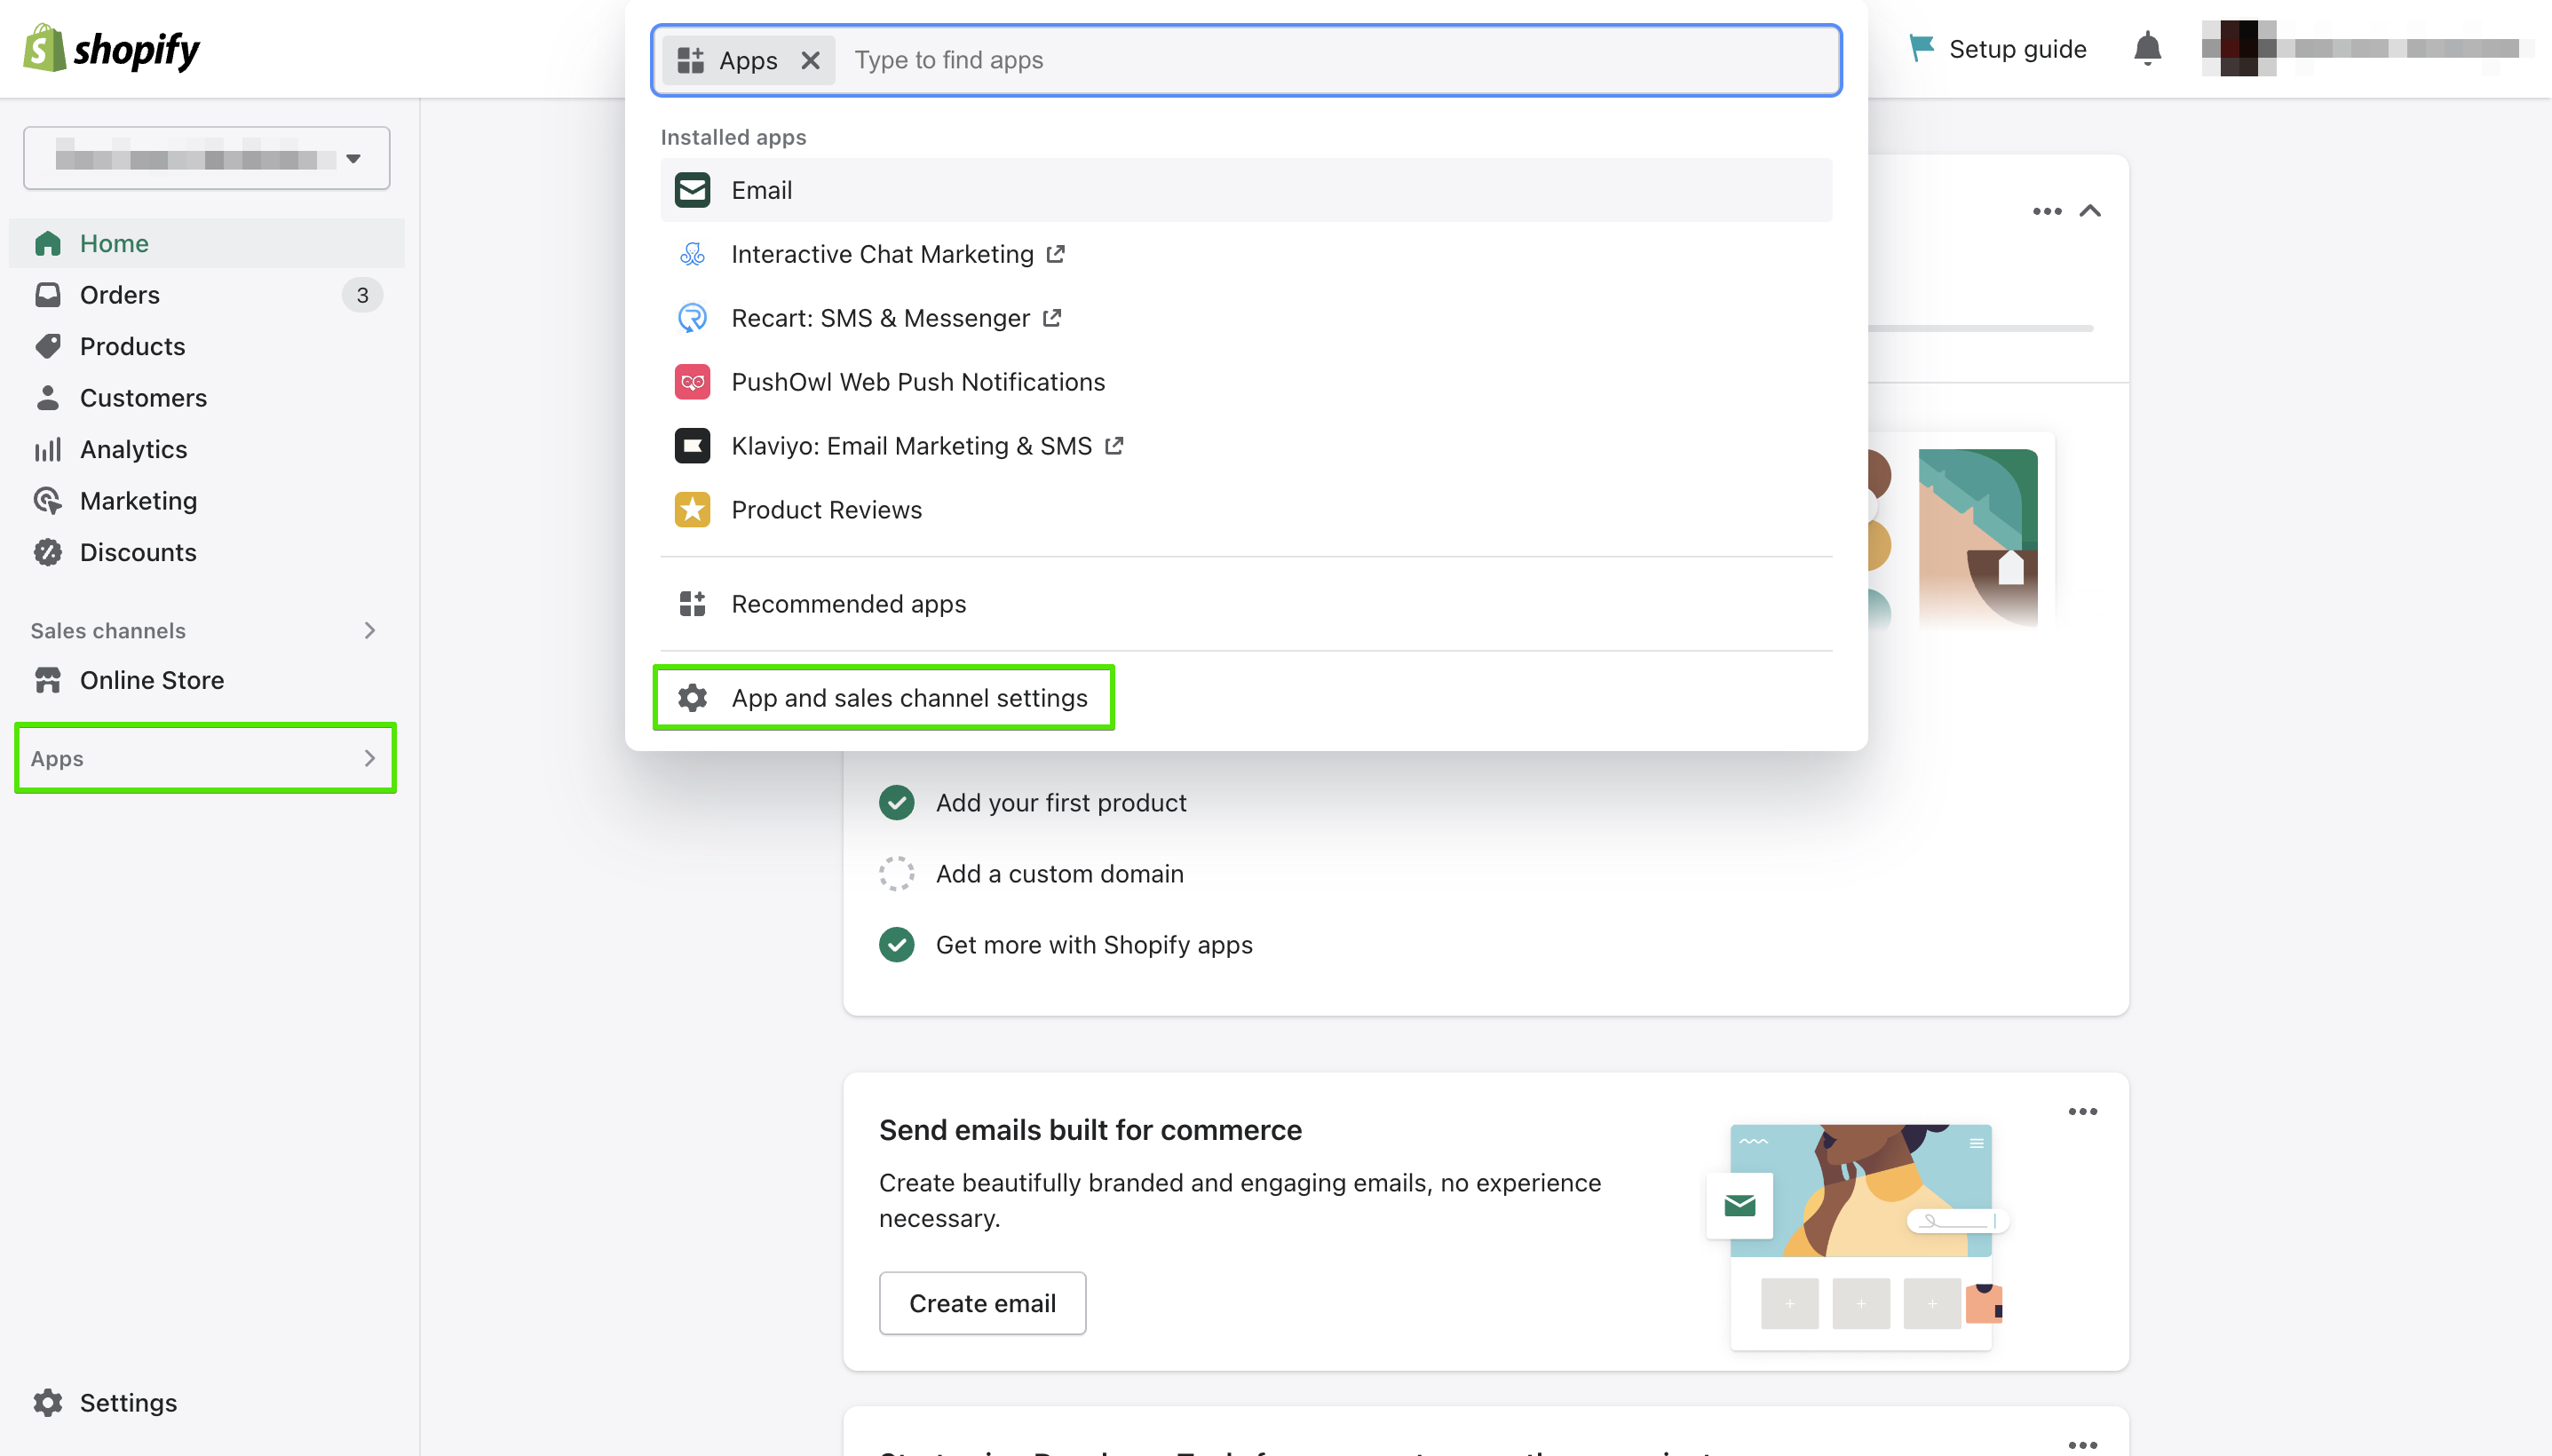
Task: Click the Product Reviews star icon
Action: click(692, 510)
